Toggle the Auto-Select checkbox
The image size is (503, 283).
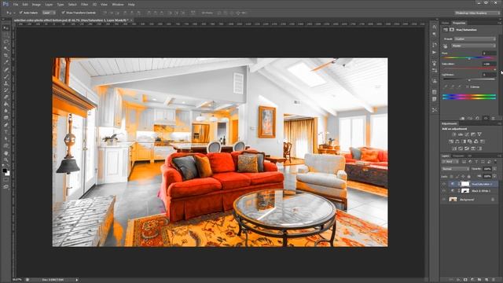click(x=21, y=13)
